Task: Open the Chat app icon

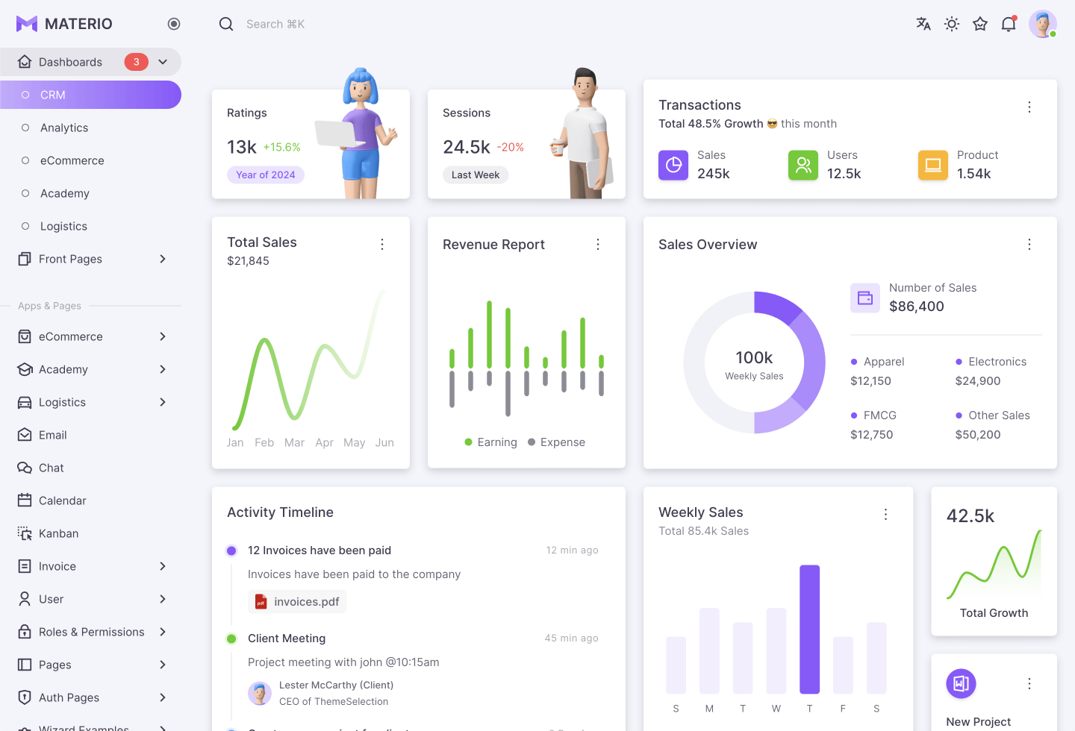Action: (25, 468)
